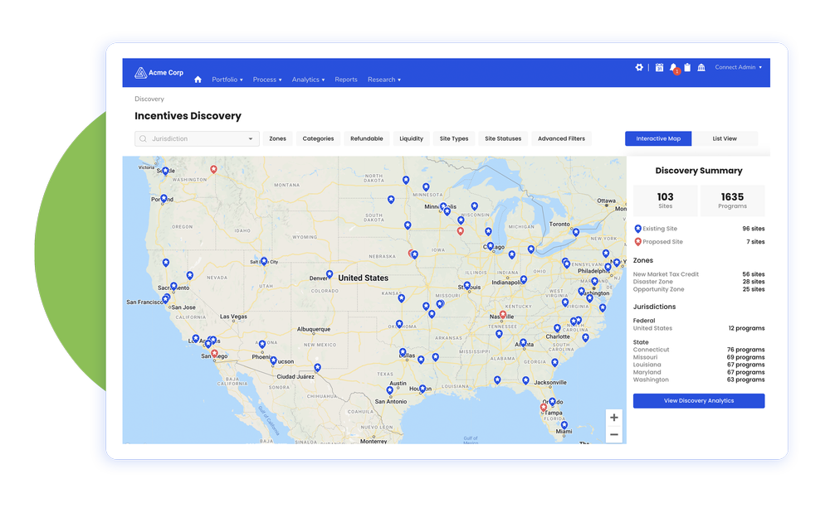Open the Reports menu item
The width and height of the screenshot is (830, 532).
tap(346, 80)
